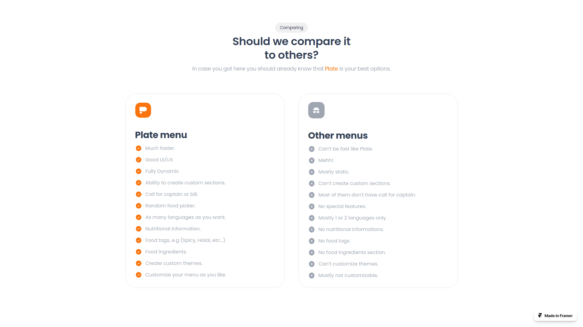
Task: Click the checkmark next to Random food picker
Action: [x=138, y=206]
